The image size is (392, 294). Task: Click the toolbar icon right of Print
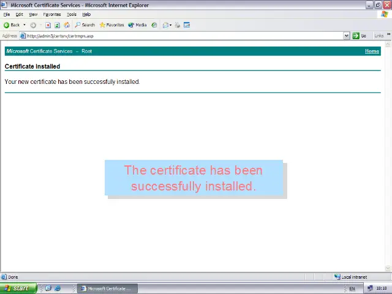tap(187, 25)
